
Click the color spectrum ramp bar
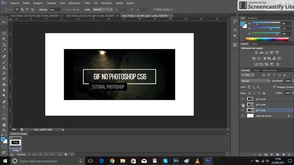(267, 39)
